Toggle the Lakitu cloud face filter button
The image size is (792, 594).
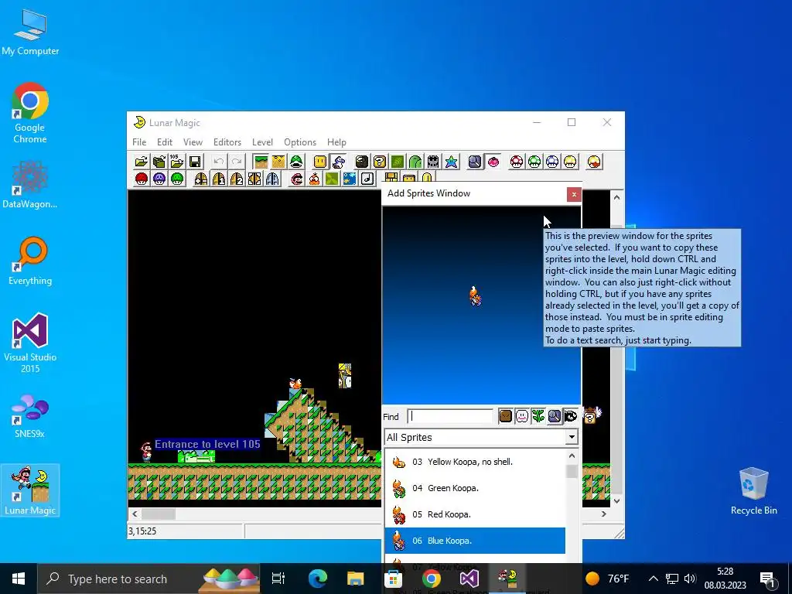tap(522, 416)
